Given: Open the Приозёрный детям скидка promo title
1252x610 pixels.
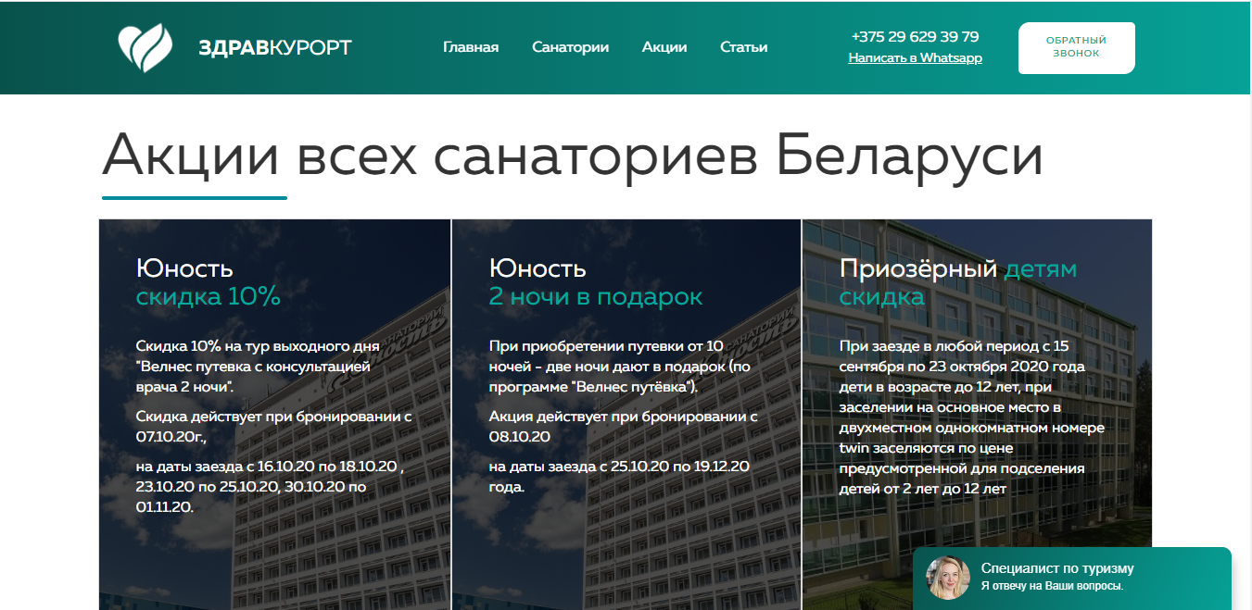Looking at the screenshot, I should [x=957, y=282].
